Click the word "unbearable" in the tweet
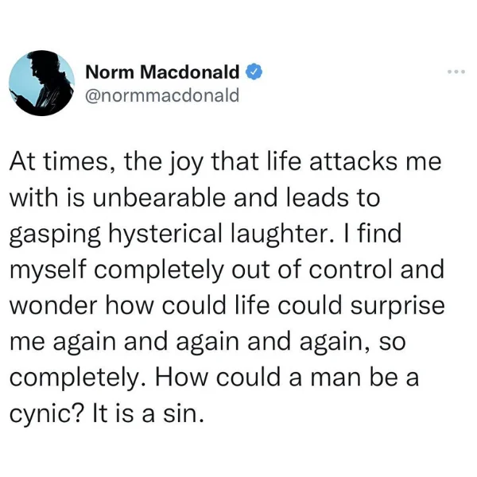 click(x=160, y=198)
